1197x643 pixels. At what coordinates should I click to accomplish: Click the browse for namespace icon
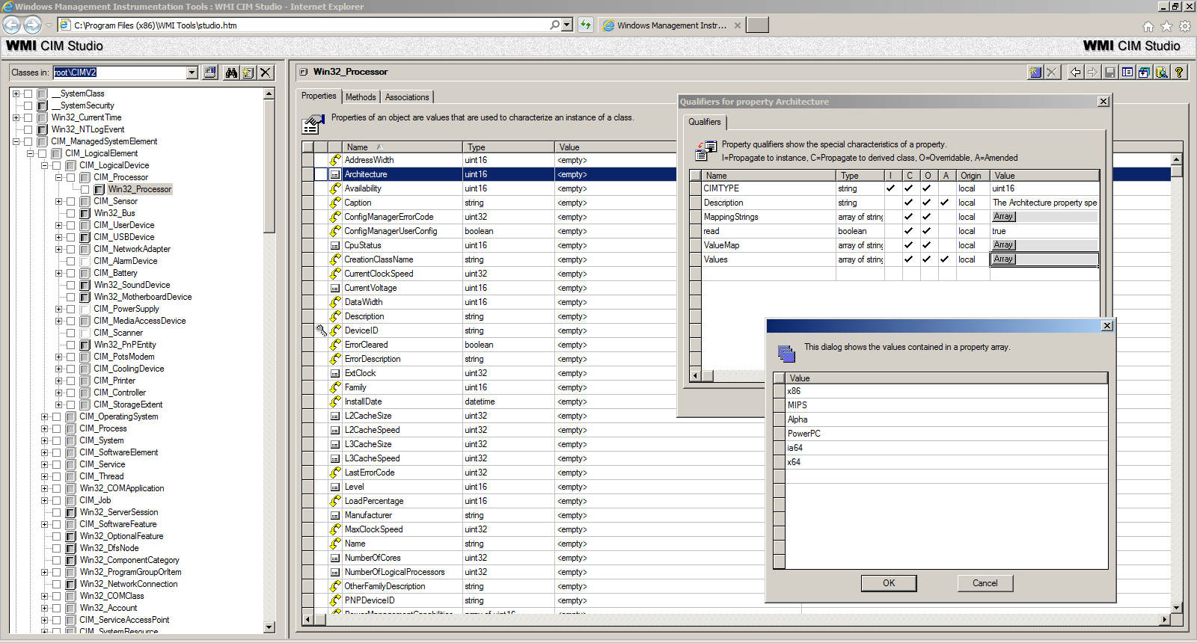(x=210, y=73)
